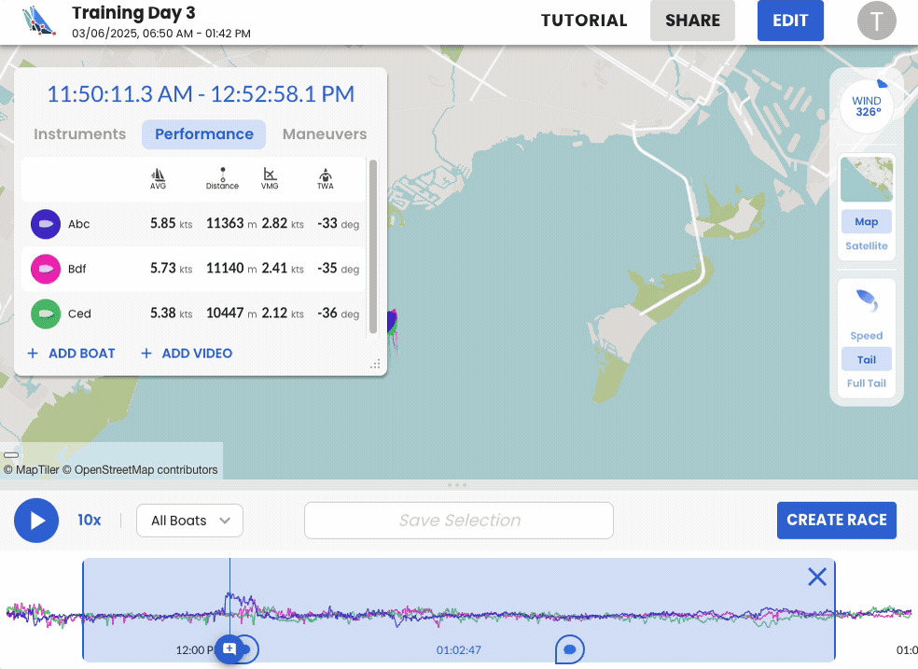Change the 10x playback speed
The height and width of the screenshot is (669, 918).
pyautogui.click(x=90, y=521)
